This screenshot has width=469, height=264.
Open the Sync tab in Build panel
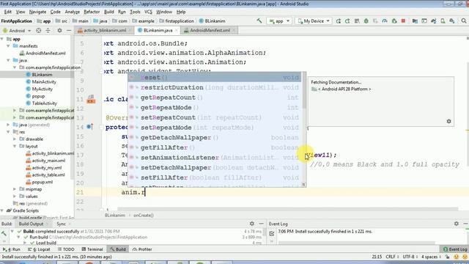61,224
